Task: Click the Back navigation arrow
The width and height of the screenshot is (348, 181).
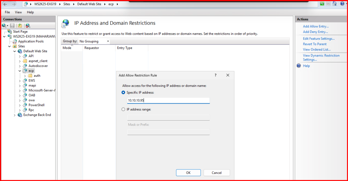Action: coord(5,4)
